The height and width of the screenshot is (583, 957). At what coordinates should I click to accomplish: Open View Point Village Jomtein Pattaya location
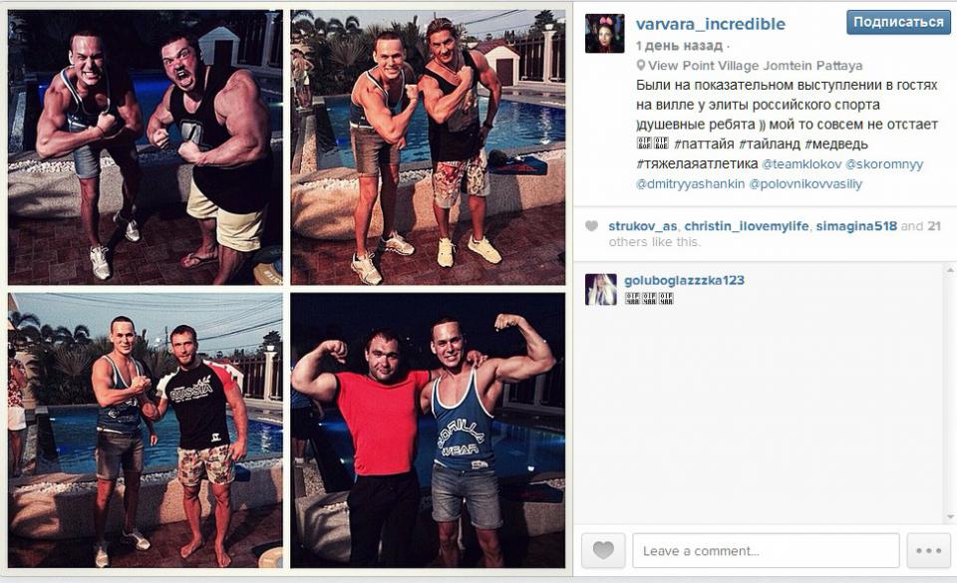(755, 65)
